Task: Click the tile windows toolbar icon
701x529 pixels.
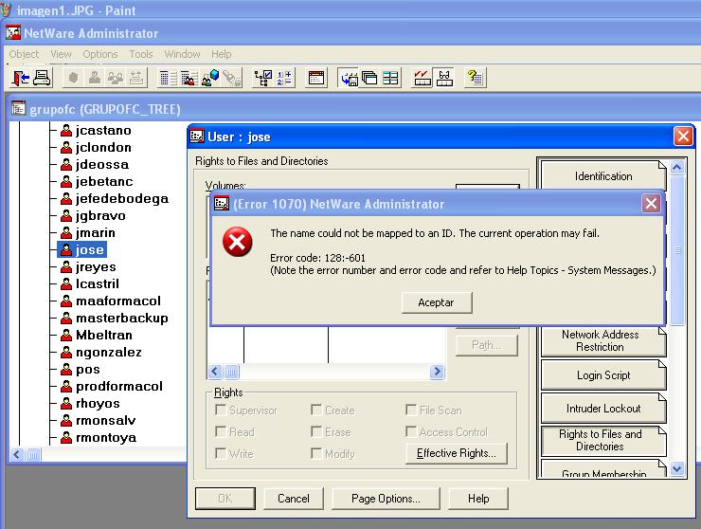Action: (x=390, y=78)
